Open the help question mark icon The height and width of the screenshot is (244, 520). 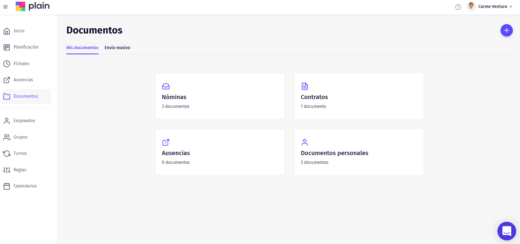[458, 7]
